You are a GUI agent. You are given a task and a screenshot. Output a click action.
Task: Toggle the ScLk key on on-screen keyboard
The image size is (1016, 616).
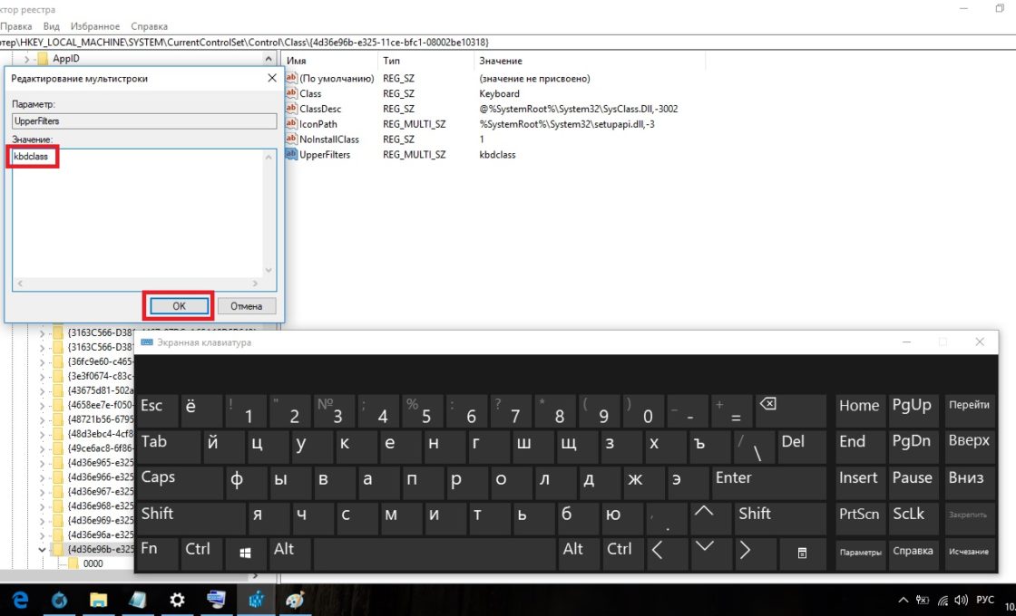[911, 515]
